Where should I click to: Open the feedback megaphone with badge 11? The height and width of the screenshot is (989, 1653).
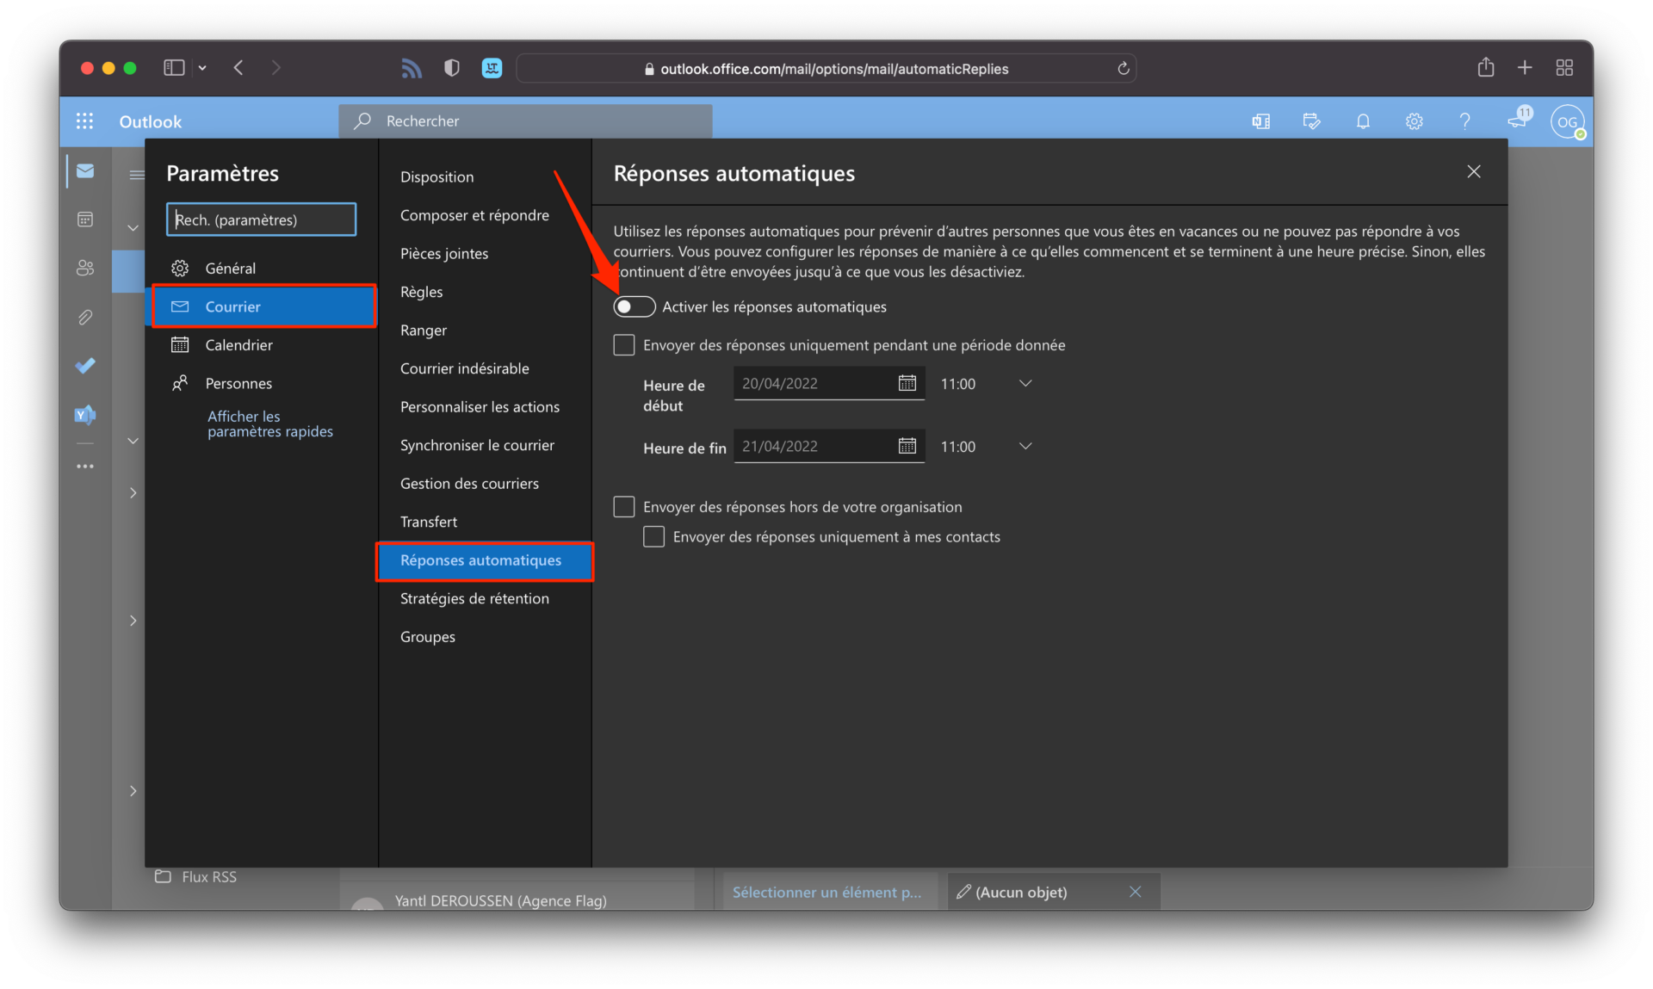tap(1518, 120)
